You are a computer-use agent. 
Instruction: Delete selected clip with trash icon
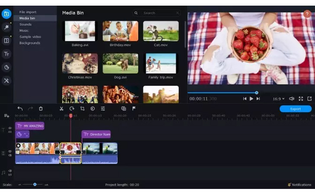pyautogui.click(x=41, y=109)
